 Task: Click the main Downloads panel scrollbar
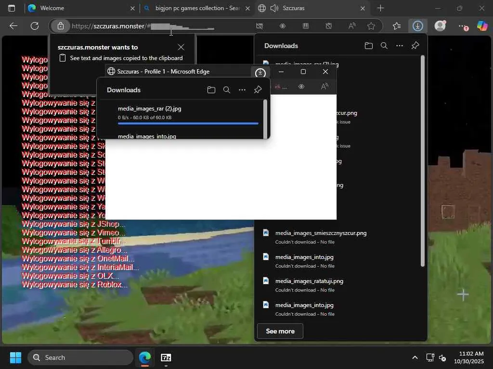(x=423, y=161)
